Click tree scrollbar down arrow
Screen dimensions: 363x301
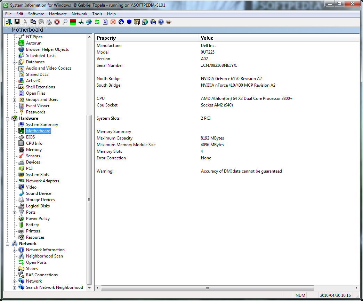coord(89,288)
